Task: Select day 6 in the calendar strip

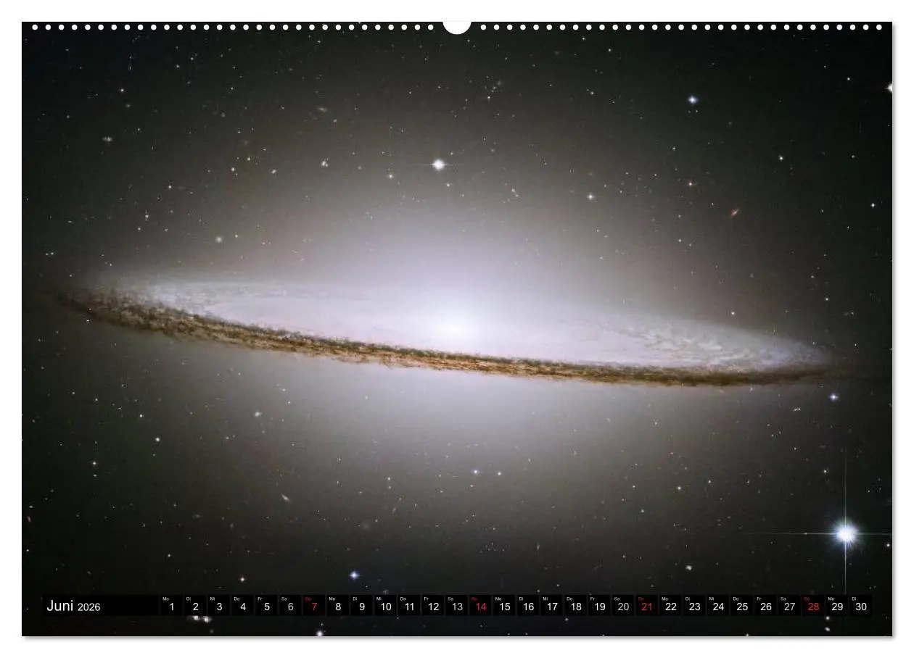Action: (290, 607)
